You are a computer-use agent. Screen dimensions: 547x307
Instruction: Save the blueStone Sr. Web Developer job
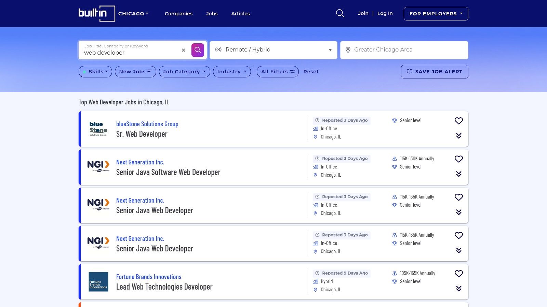click(459, 121)
